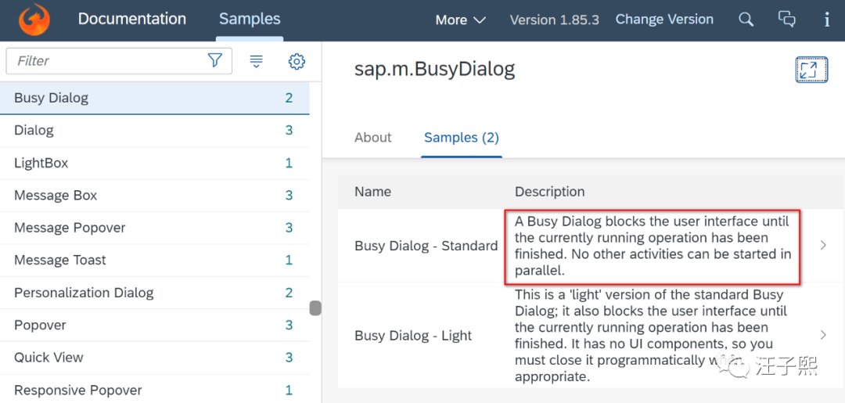Image resolution: width=845 pixels, height=403 pixels.
Task: Expand the More dropdown menu
Action: 460,20
